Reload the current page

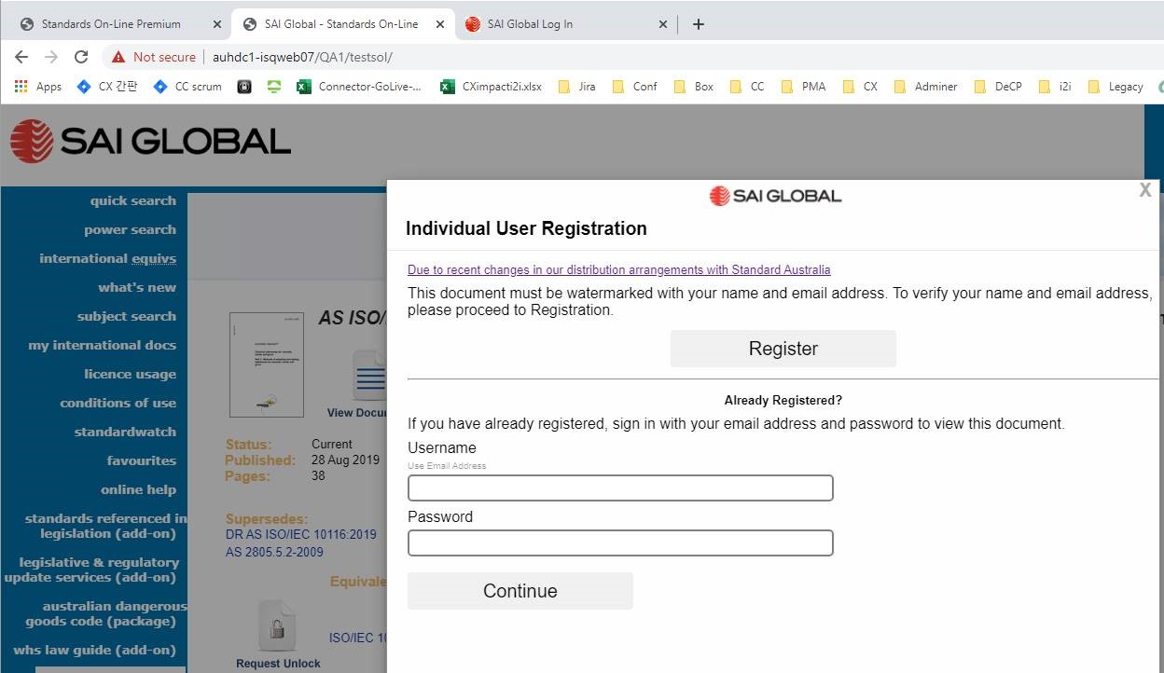point(81,57)
